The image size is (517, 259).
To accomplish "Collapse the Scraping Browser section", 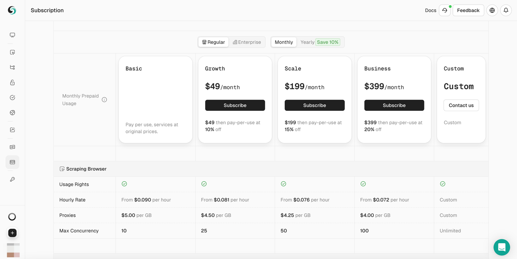I will point(83,169).
